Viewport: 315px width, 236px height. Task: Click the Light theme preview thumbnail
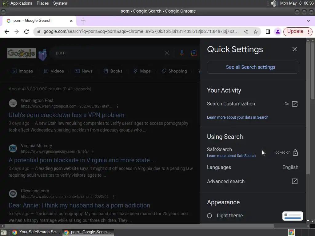[x=293, y=216]
